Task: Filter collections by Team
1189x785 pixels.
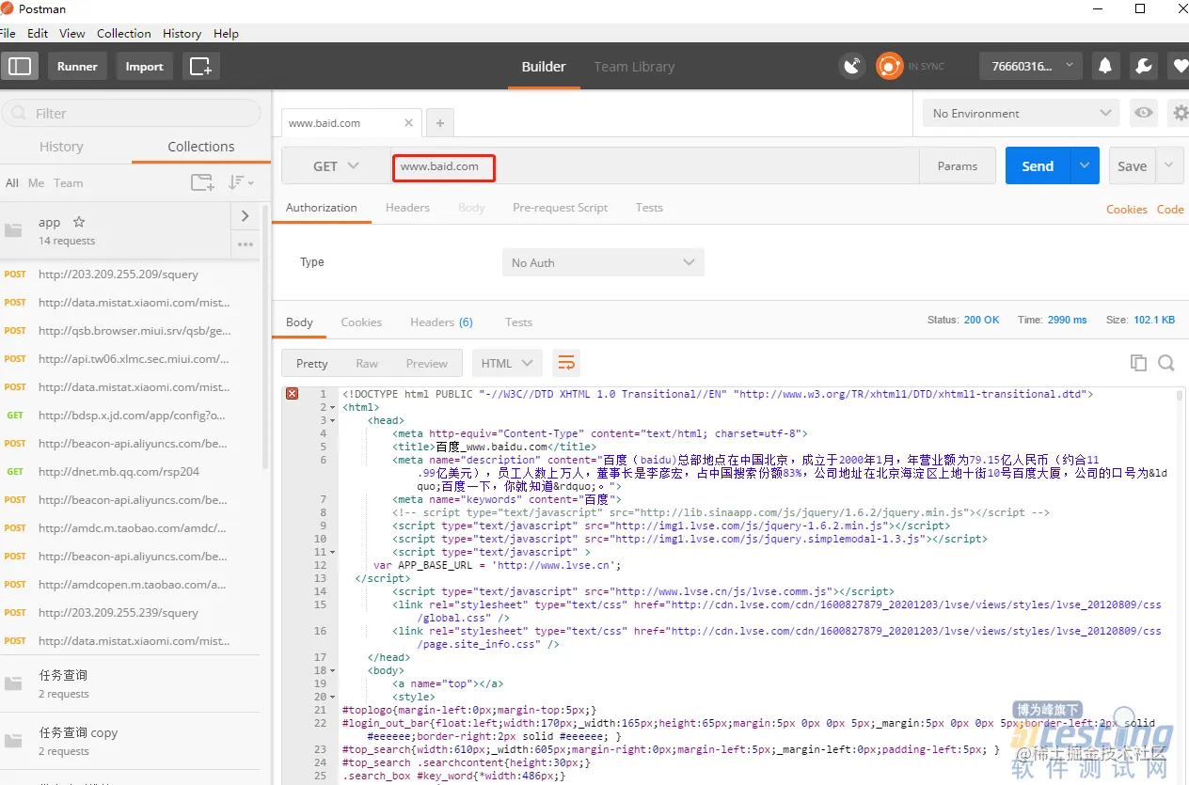Action: [x=68, y=182]
